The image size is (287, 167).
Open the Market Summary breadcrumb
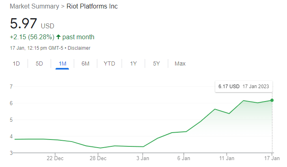(x=34, y=7)
